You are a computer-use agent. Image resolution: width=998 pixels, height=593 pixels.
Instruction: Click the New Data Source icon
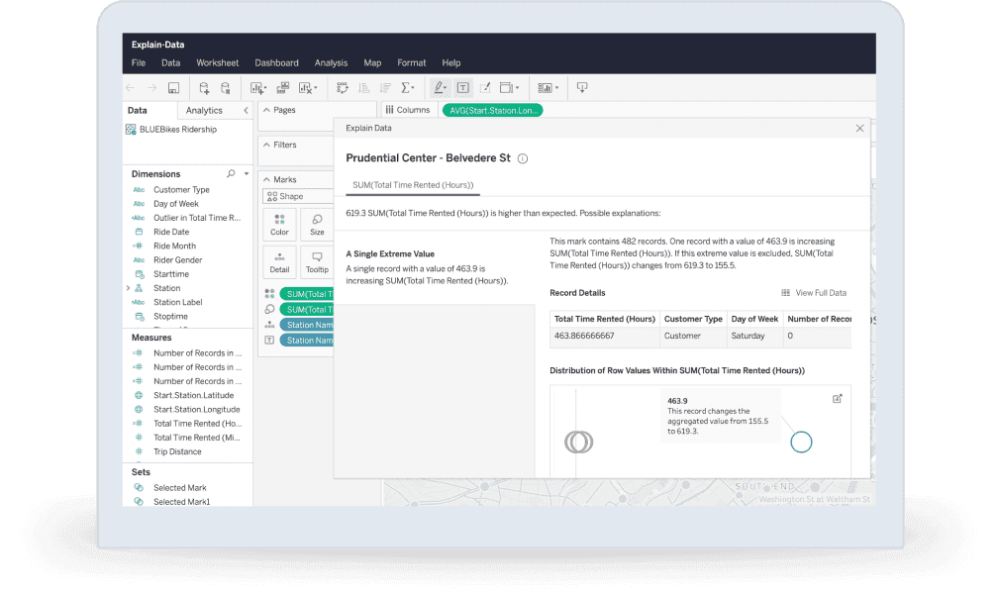(x=204, y=88)
